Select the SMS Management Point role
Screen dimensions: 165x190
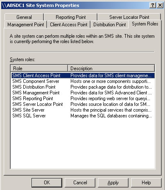(83, 93)
